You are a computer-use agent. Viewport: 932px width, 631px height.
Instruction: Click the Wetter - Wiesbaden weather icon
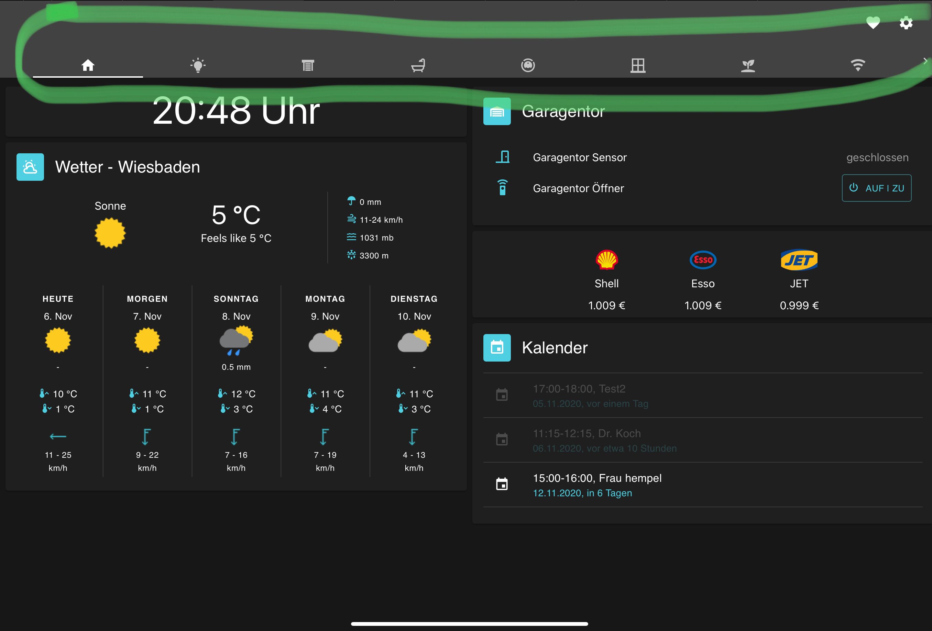[30, 167]
